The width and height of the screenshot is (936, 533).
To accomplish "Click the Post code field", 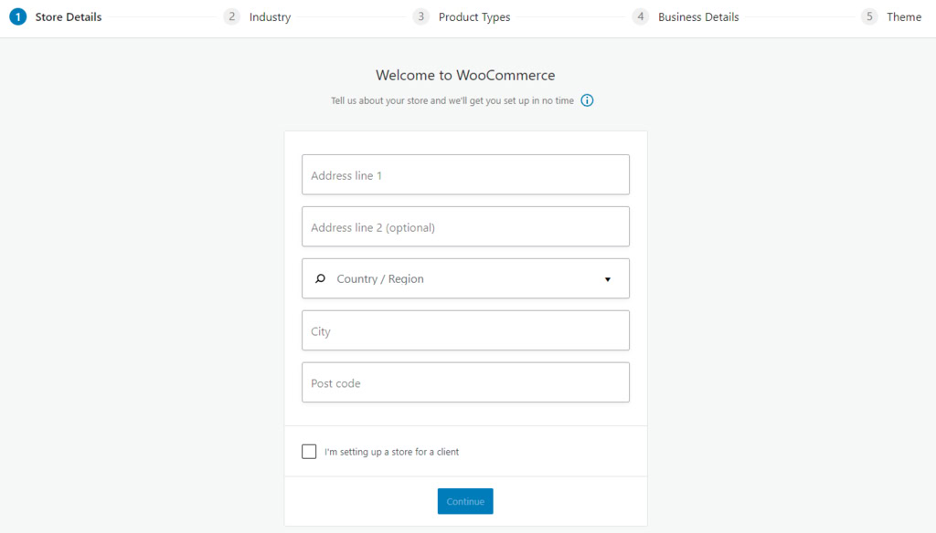I will (465, 381).
